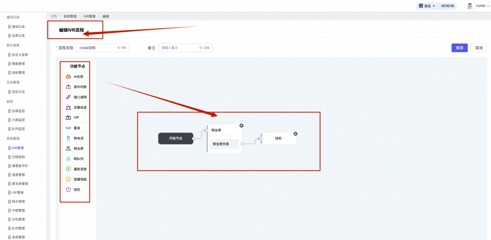The height and width of the screenshot is (240, 491).
Task: Open 分机管理 in the sidebar
Action: click(x=18, y=219)
